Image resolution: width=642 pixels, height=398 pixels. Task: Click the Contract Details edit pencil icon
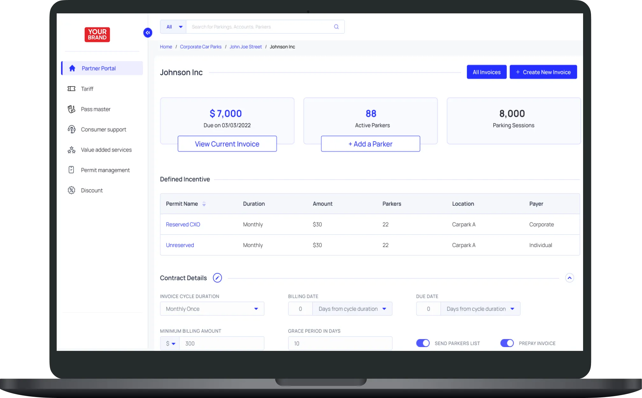click(x=217, y=278)
